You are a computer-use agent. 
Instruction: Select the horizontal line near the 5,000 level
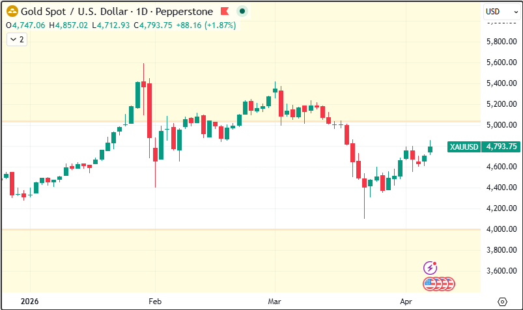pyautogui.click(x=195, y=122)
